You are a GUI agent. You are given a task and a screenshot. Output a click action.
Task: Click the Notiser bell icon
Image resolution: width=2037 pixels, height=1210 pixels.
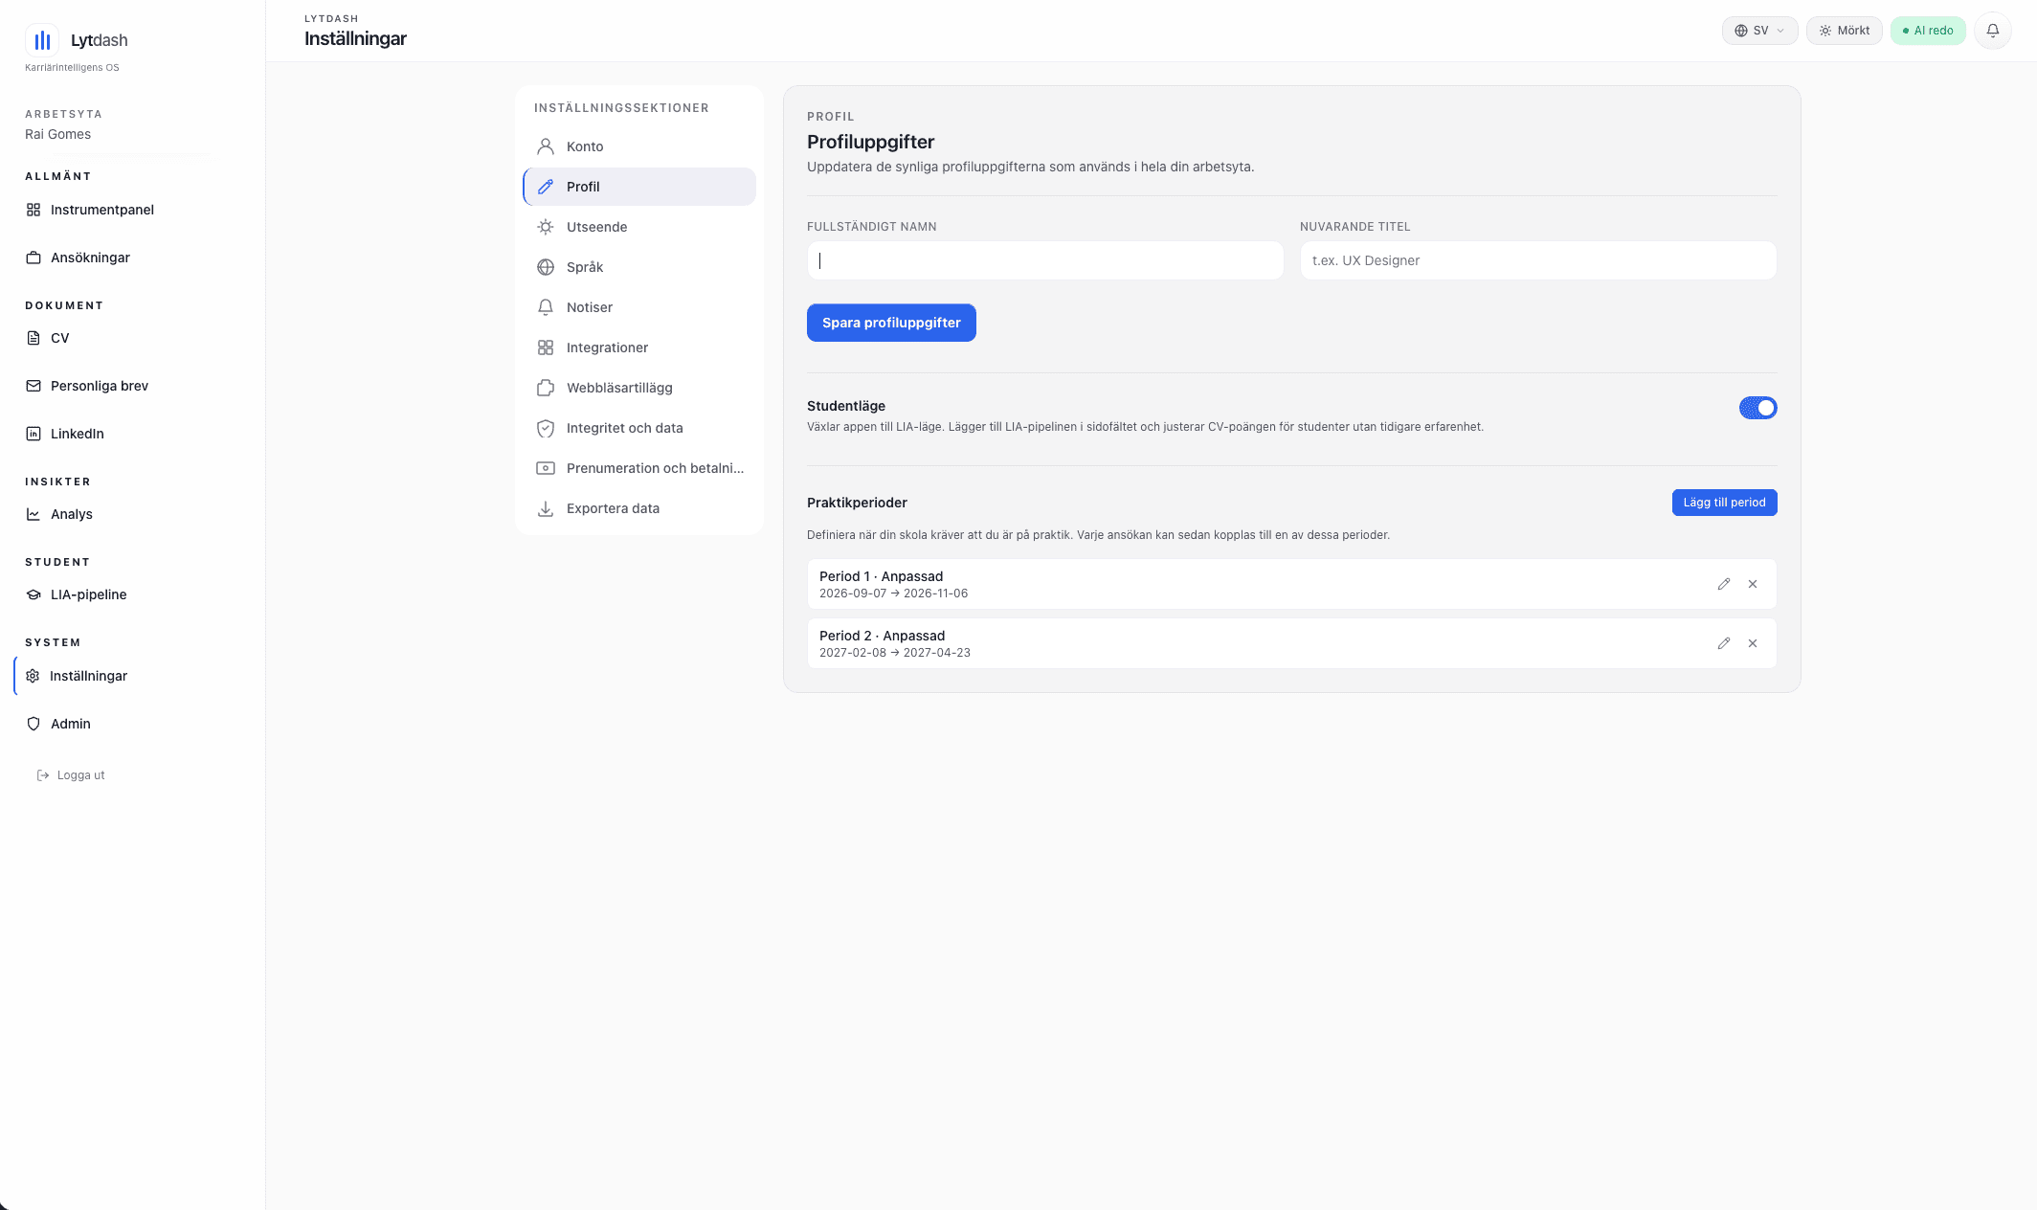point(546,307)
